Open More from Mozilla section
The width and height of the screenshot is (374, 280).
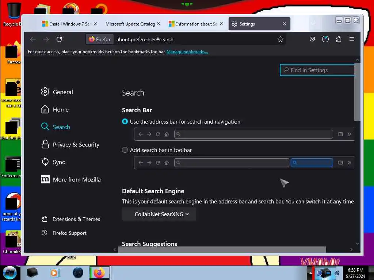(x=70, y=179)
